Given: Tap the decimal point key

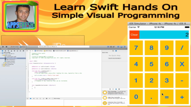Looking at the screenshot, I should click(151, 97).
